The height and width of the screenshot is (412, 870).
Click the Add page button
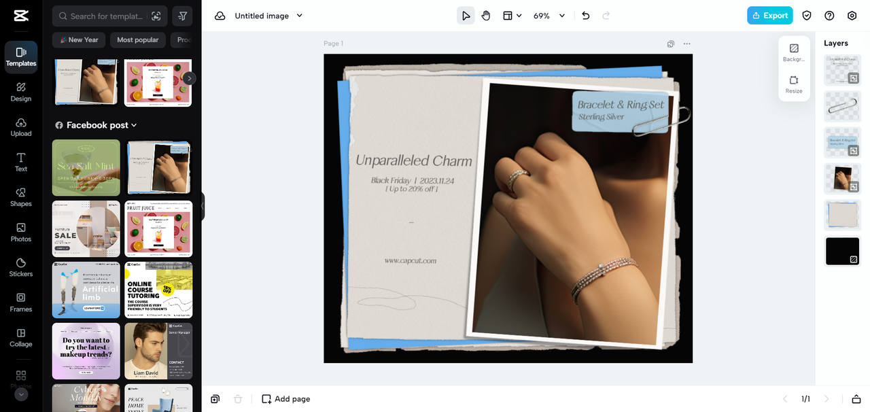[x=286, y=399]
